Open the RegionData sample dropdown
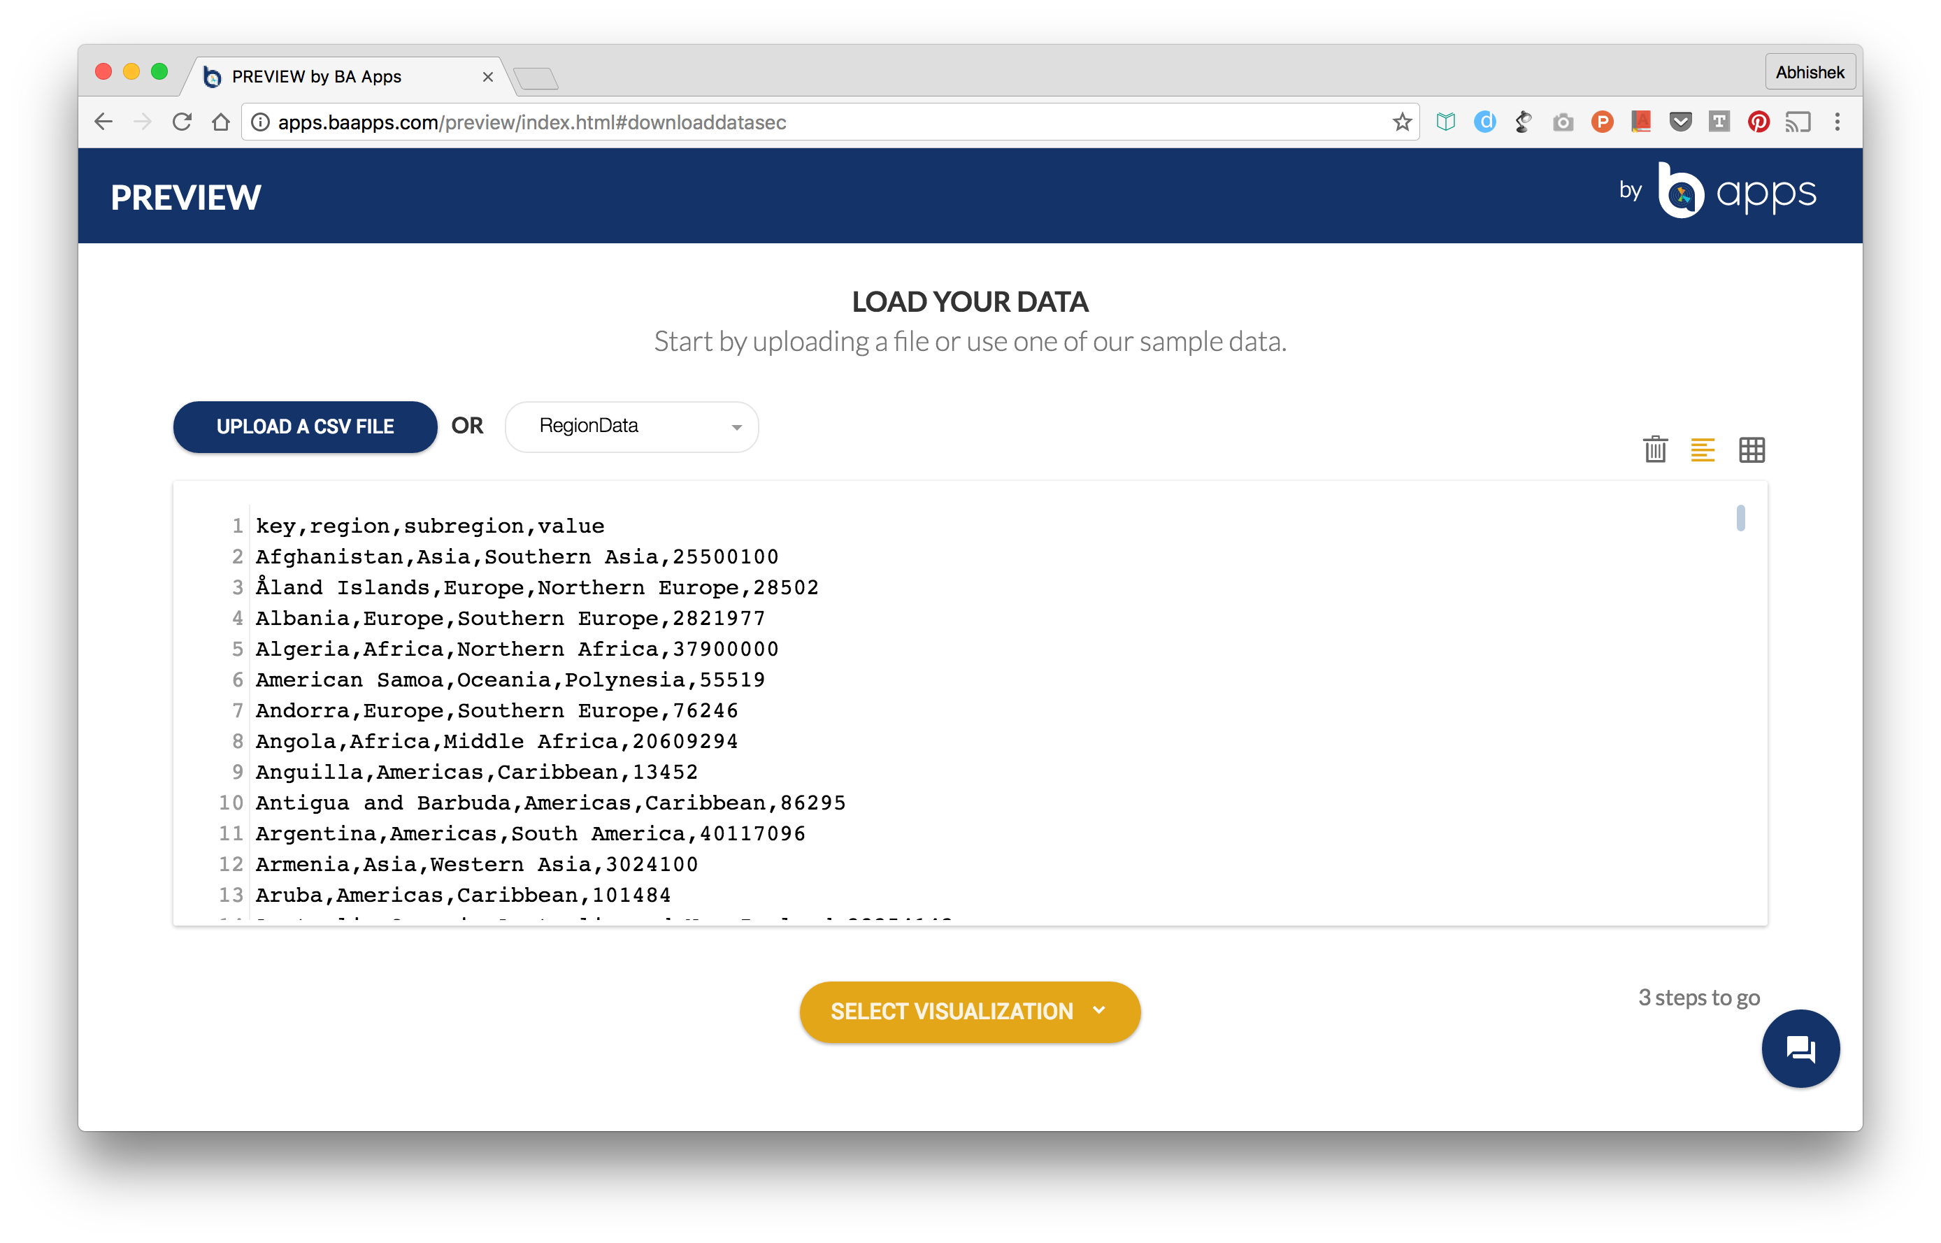This screenshot has height=1243, width=1941. click(x=631, y=426)
